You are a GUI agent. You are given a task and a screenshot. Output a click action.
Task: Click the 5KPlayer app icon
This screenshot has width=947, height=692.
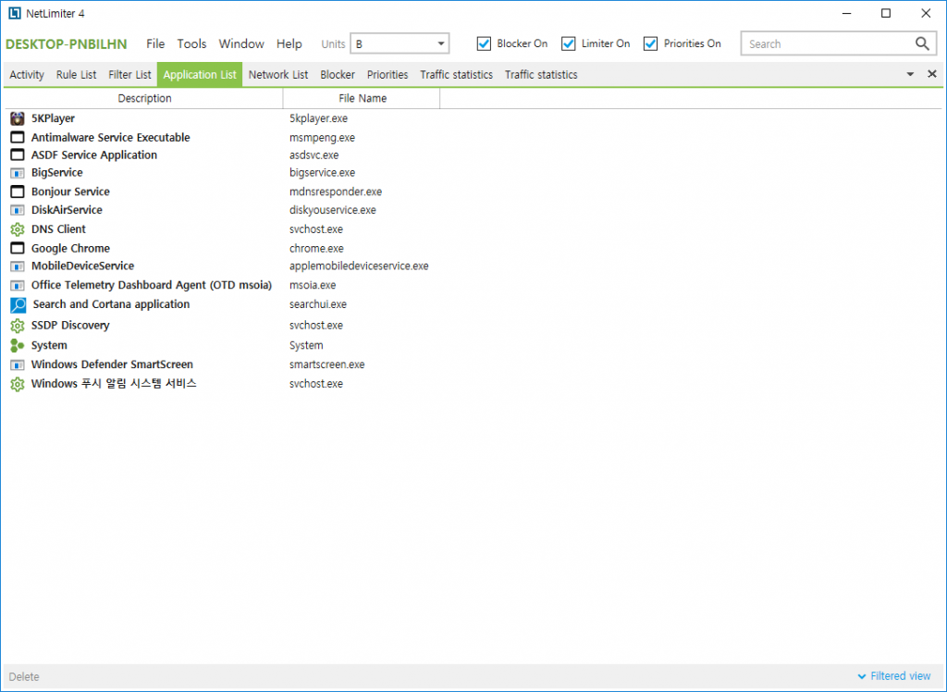point(18,118)
